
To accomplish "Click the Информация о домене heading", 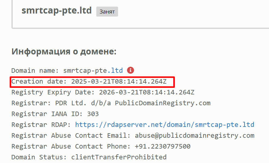I will [64, 51].
